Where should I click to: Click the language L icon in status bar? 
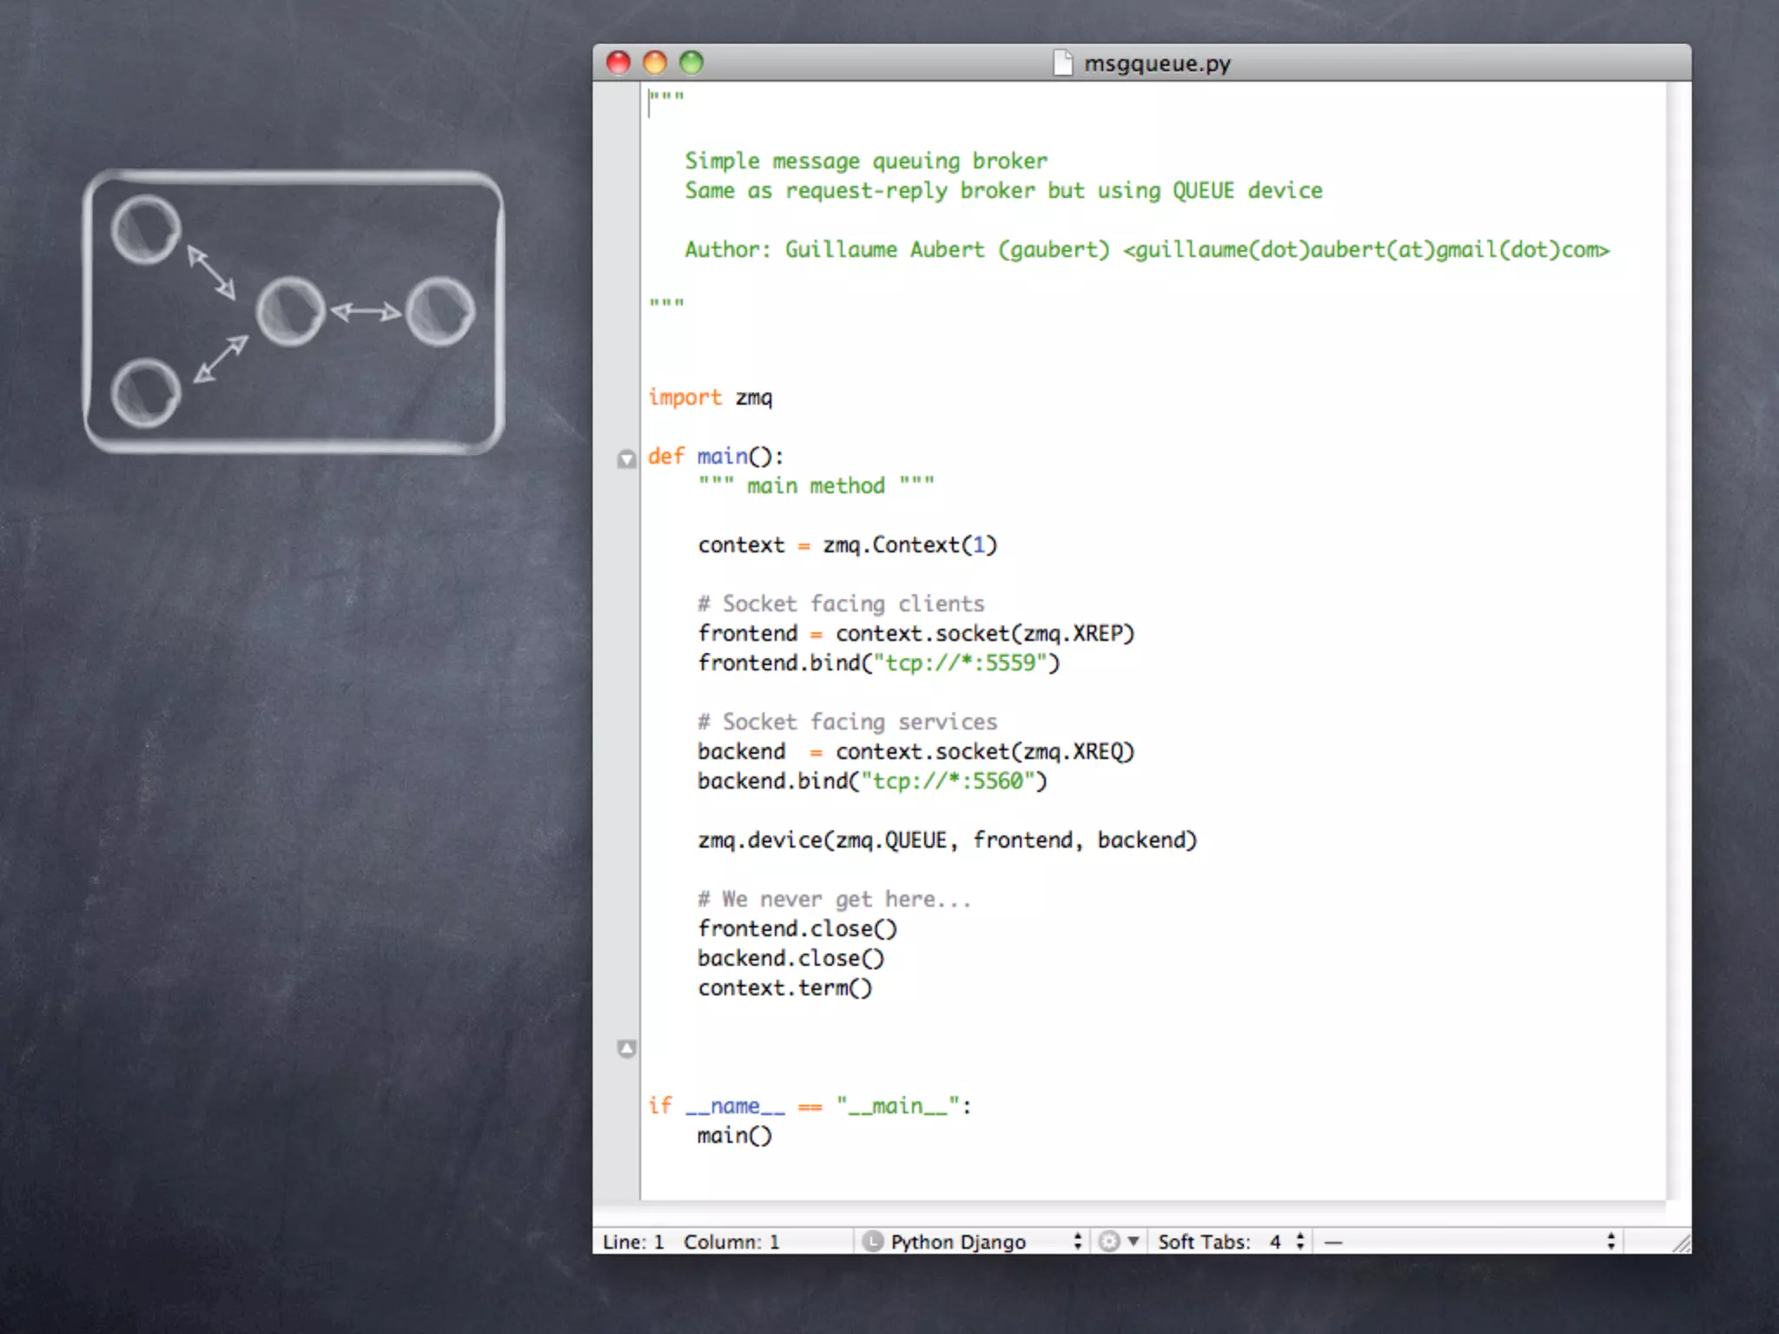point(872,1242)
